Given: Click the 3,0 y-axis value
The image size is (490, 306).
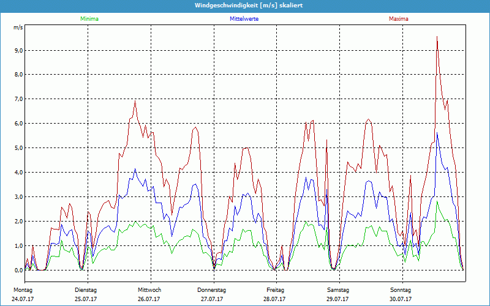Looking at the screenshot, I should click(19, 196).
